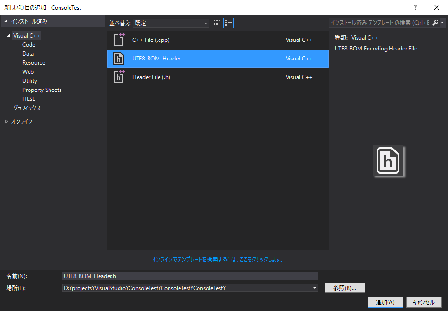Open the 並べ替え sort order dropdown
448x311 pixels.
[206, 22]
